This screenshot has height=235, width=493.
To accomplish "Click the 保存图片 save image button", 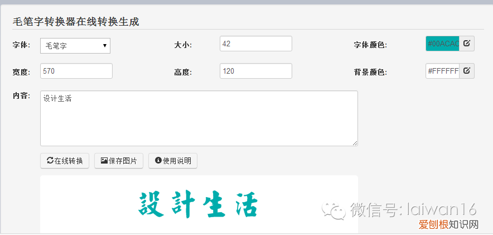I will click(119, 161).
